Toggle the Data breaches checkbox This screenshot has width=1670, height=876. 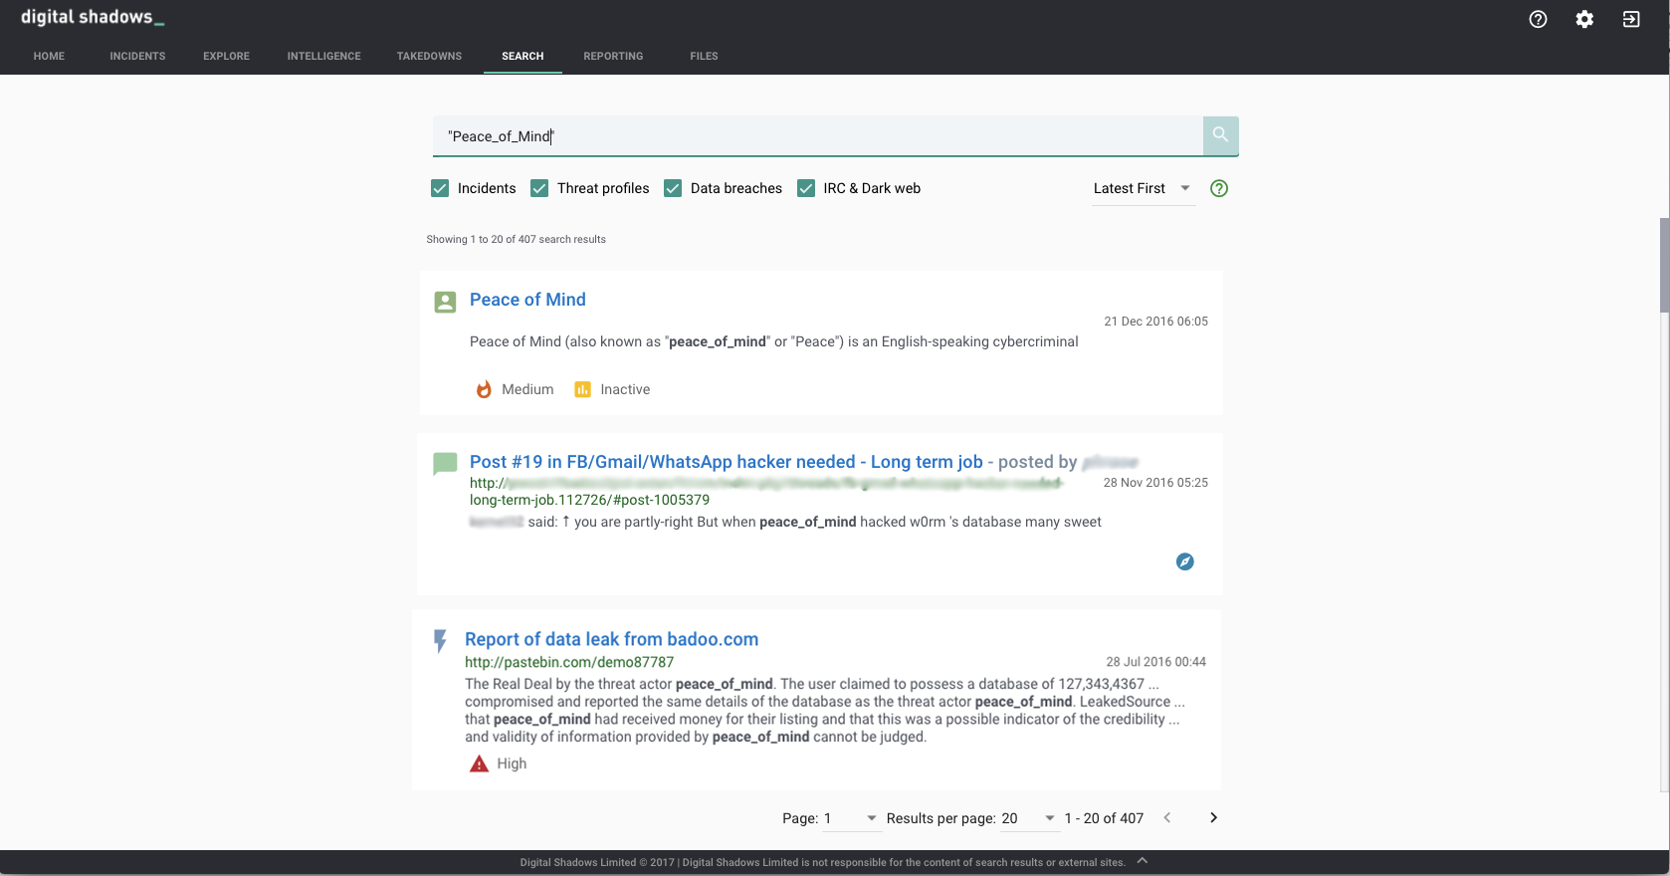pyautogui.click(x=673, y=188)
